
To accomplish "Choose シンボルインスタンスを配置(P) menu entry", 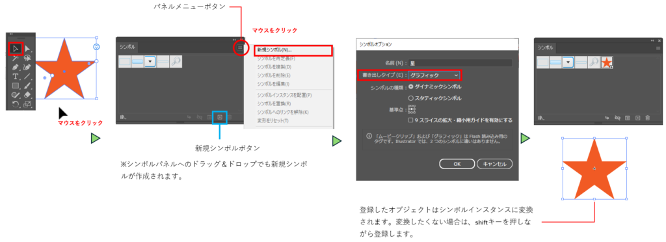I will pyautogui.click(x=284, y=96).
